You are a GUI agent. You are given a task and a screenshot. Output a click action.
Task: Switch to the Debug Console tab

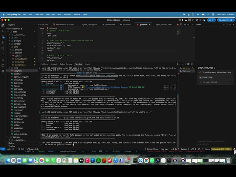(x=66, y=64)
